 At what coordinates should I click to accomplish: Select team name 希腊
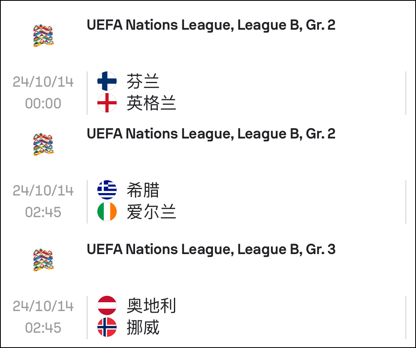(x=143, y=190)
